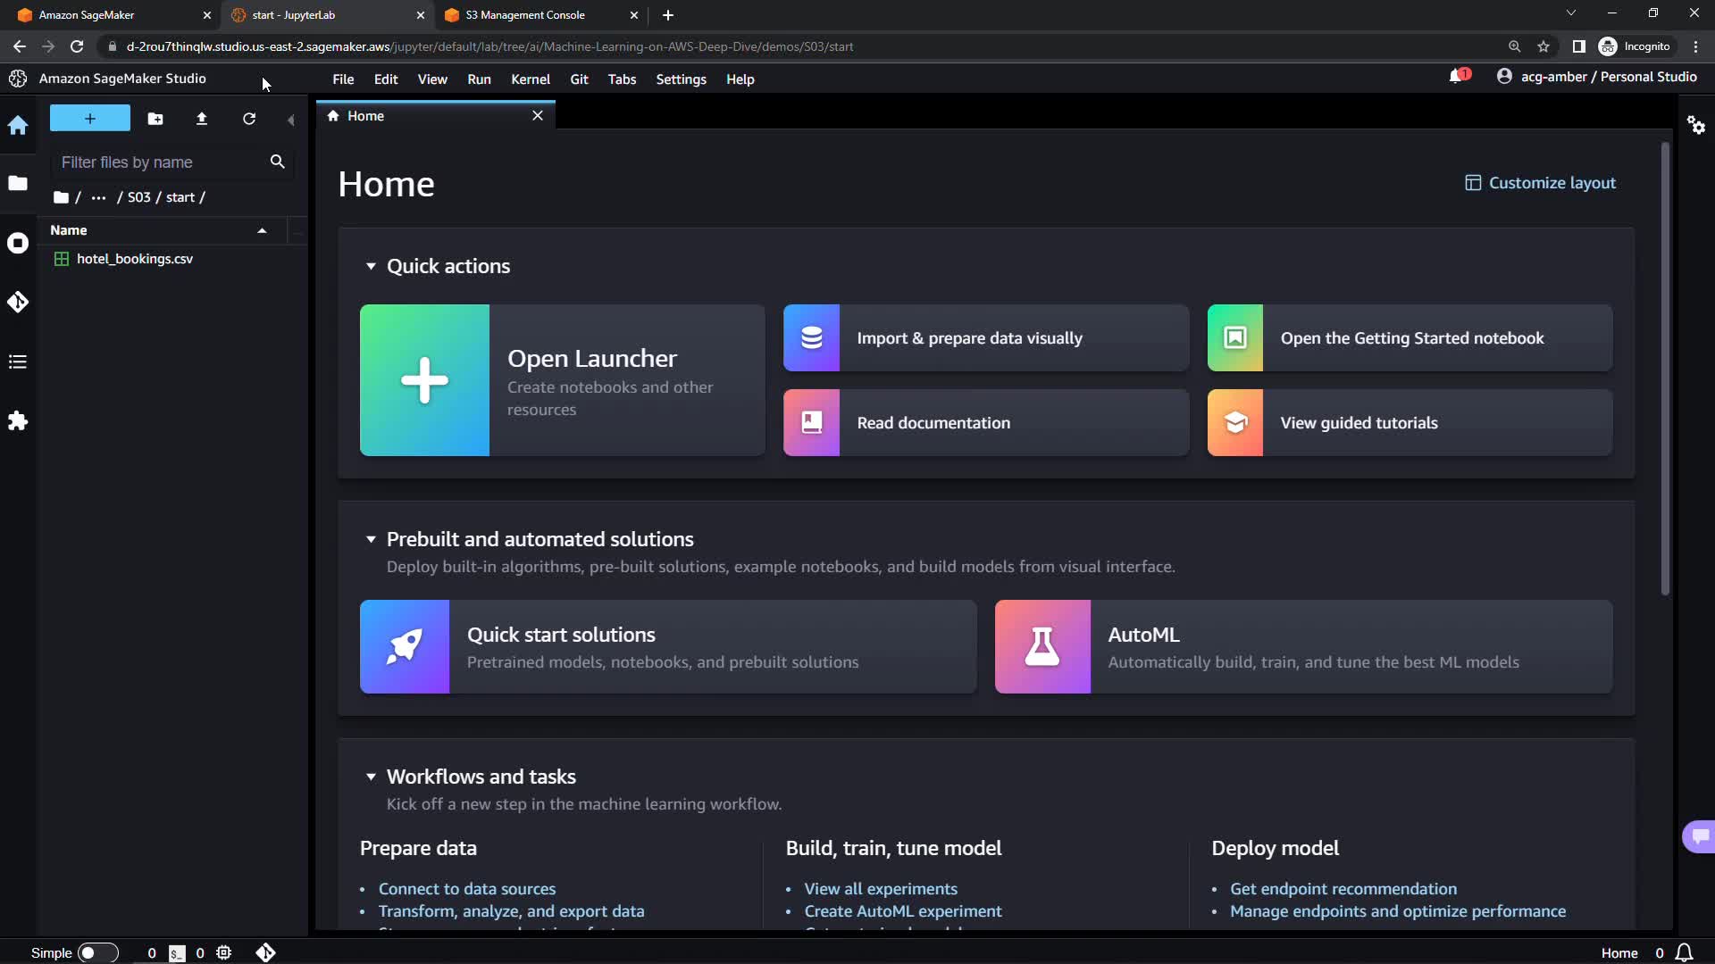
Task: Open the Git sidebar panel icon
Action: pyautogui.click(x=18, y=303)
